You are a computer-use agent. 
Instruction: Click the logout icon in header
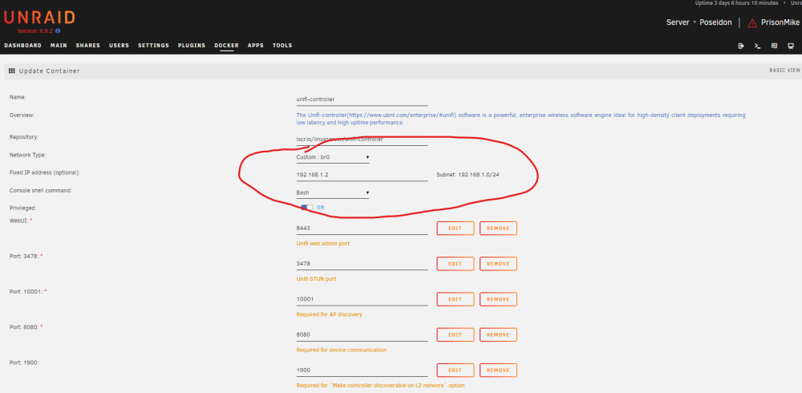pos(741,46)
